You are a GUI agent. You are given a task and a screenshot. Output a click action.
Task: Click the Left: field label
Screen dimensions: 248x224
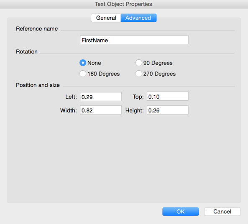71,97
